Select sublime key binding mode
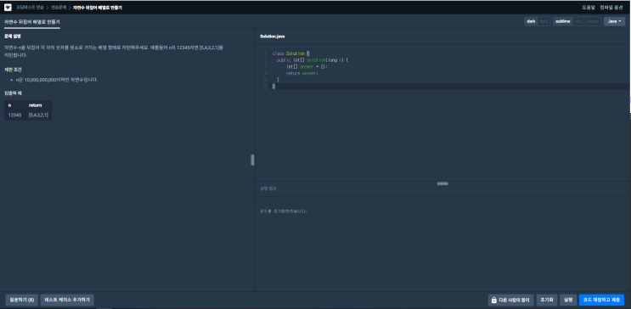This screenshot has height=309, width=631. click(x=562, y=21)
